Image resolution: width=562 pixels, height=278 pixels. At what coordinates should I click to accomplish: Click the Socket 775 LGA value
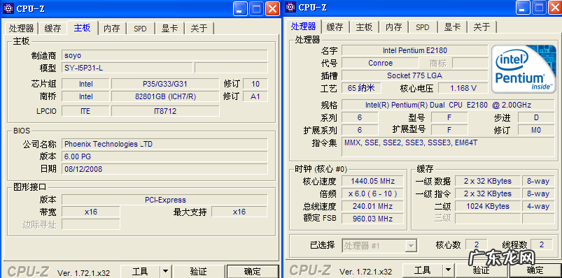[415, 75]
